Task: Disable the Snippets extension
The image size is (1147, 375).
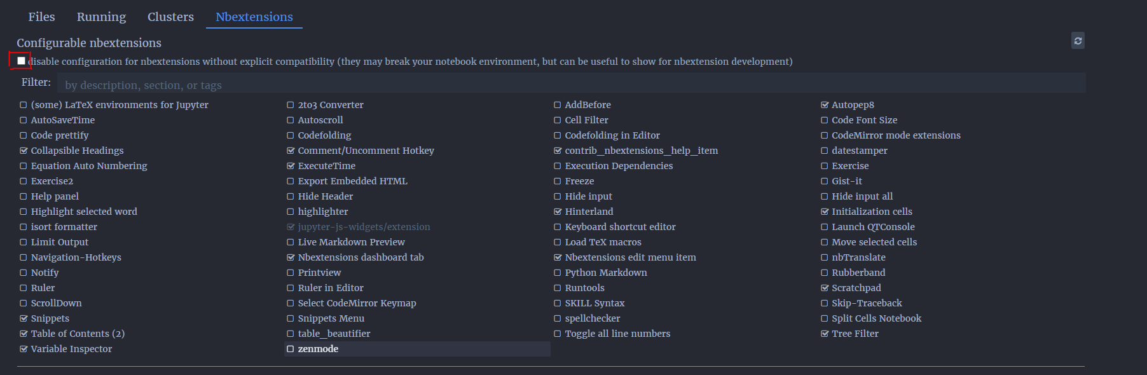Action: (24, 318)
